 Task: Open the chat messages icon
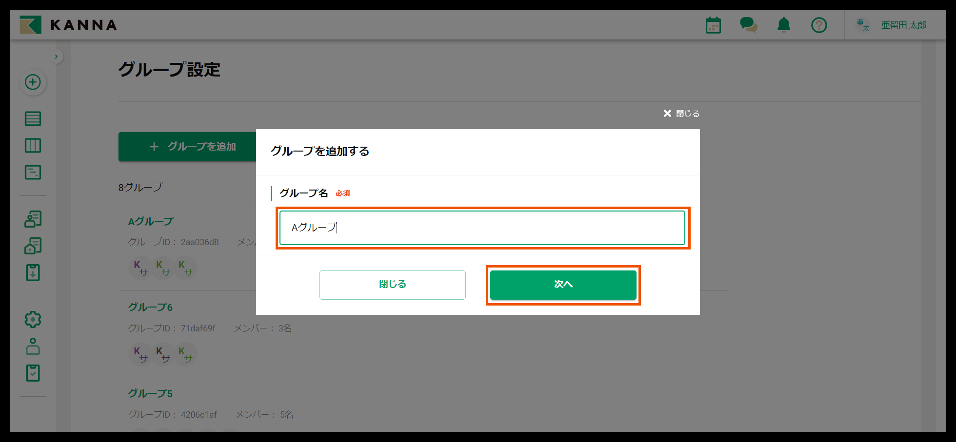pos(749,25)
